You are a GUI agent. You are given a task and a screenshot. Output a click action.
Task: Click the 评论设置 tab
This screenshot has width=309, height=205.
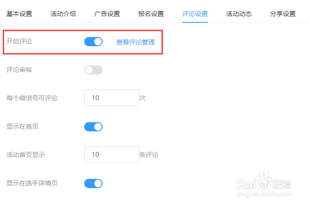tap(195, 14)
